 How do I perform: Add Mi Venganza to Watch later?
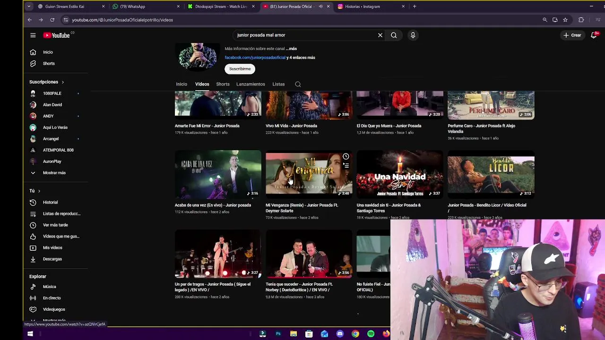[346, 156]
